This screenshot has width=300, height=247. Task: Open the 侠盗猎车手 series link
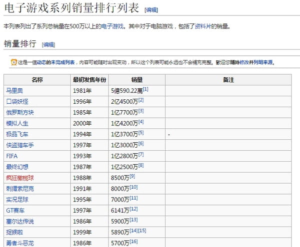click(20, 145)
